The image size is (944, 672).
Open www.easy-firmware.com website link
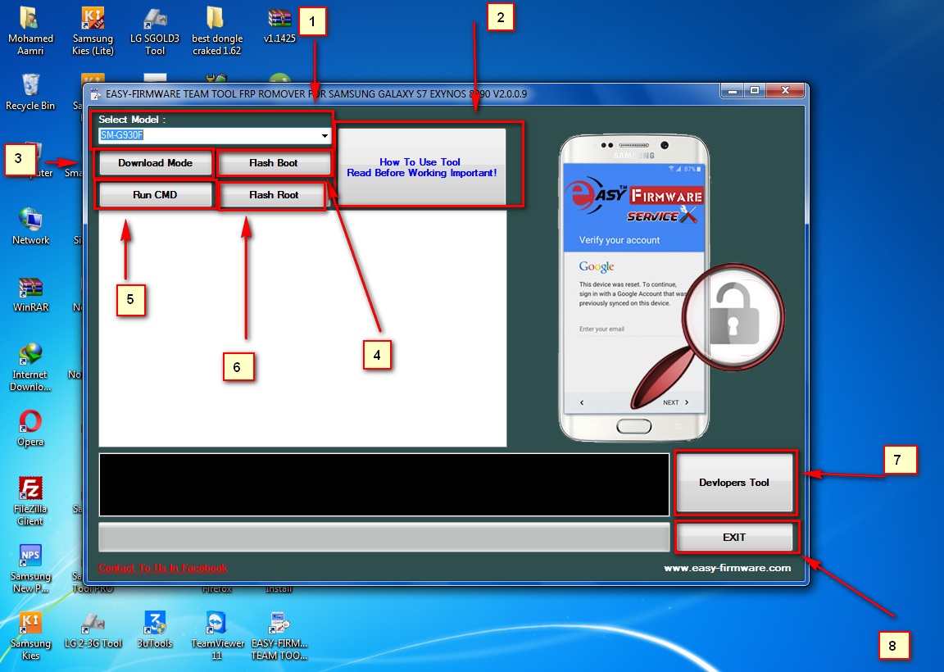[x=728, y=568]
